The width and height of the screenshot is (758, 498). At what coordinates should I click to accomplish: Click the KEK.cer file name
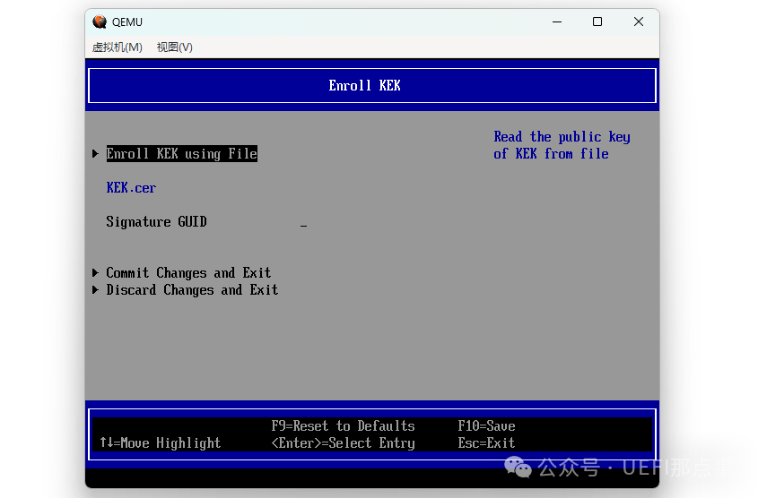click(x=131, y=188)
